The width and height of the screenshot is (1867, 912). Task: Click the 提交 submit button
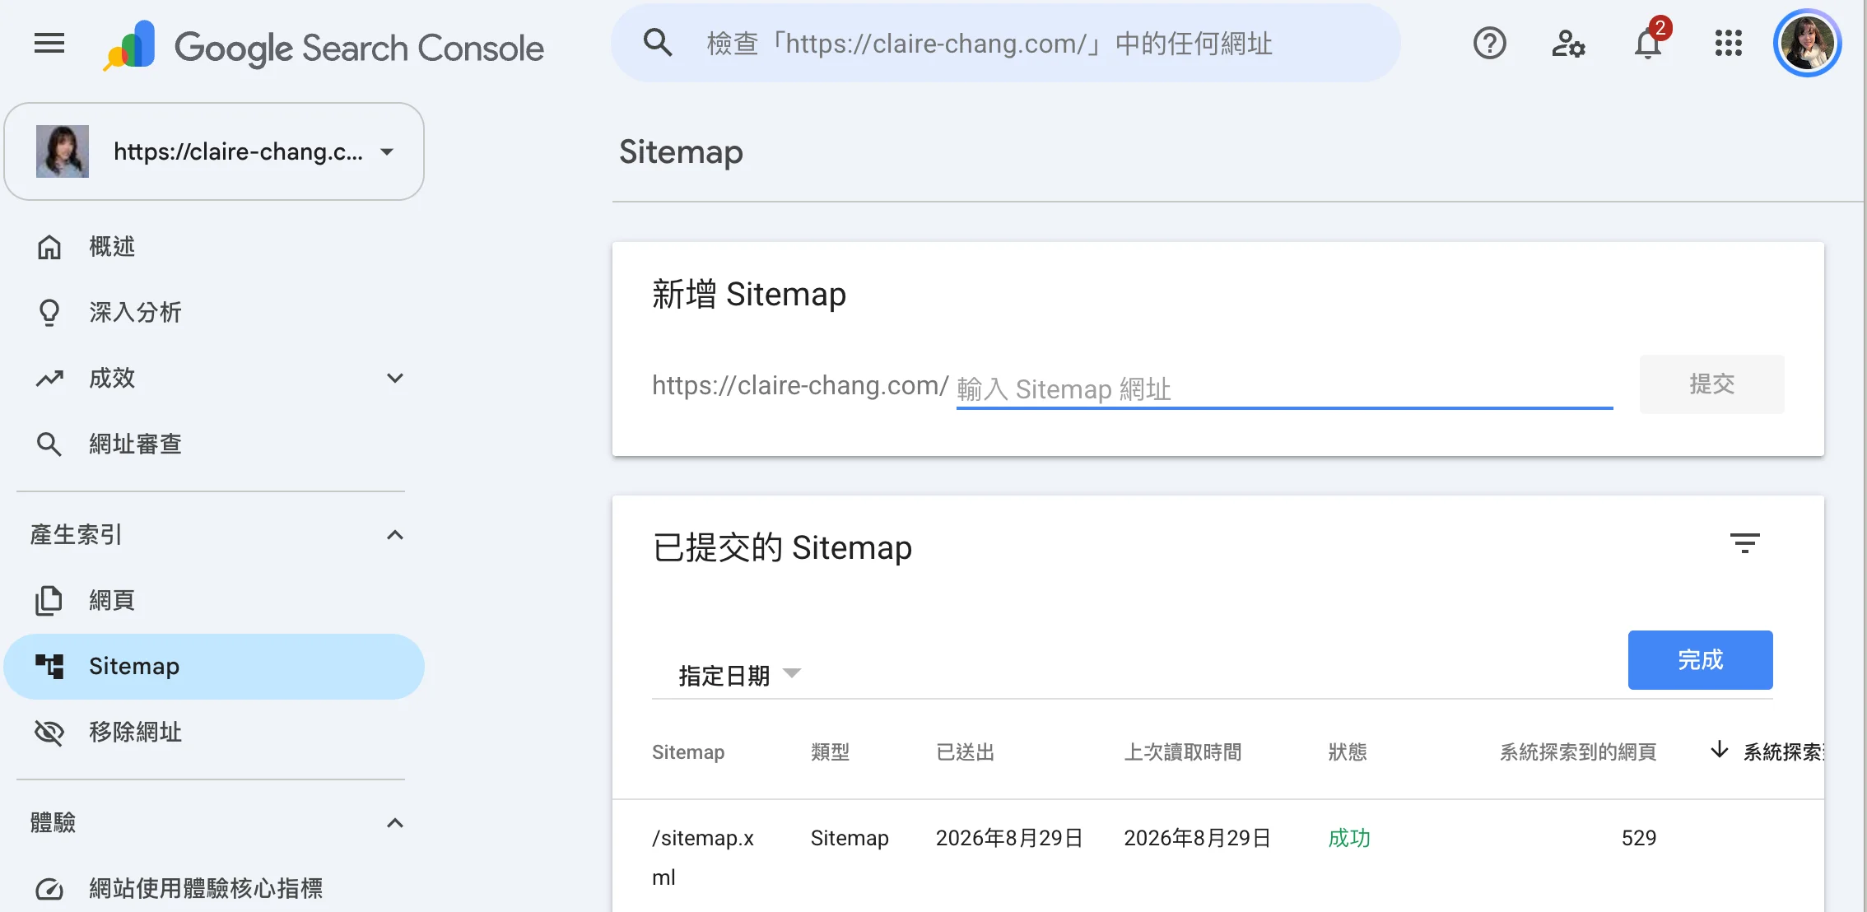(1711, 384)
